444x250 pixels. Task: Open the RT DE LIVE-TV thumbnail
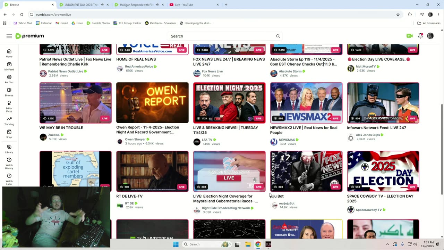(152, 171)
